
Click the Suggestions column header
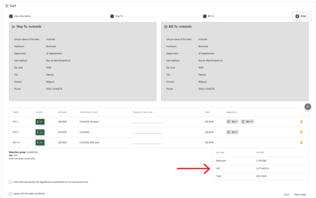tap(231, 112)
